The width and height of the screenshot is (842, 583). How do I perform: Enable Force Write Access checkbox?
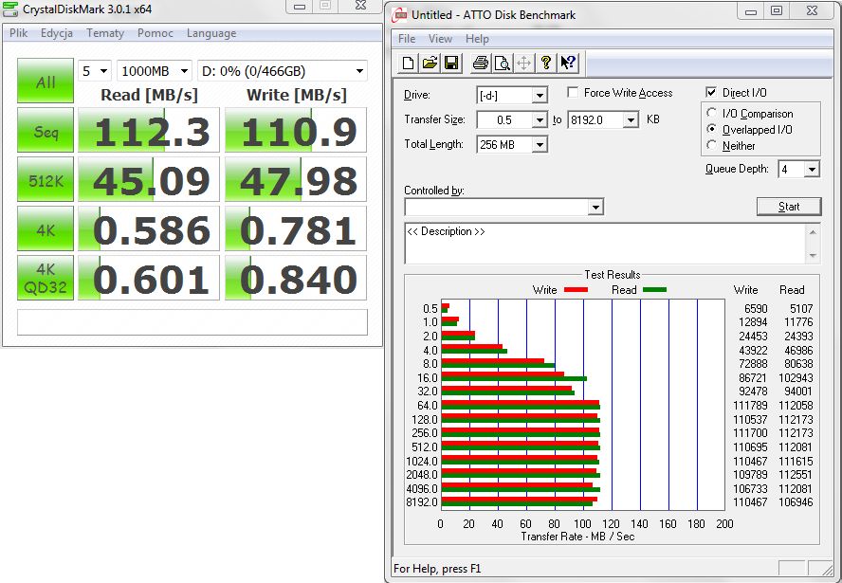[x=573, y=92]
